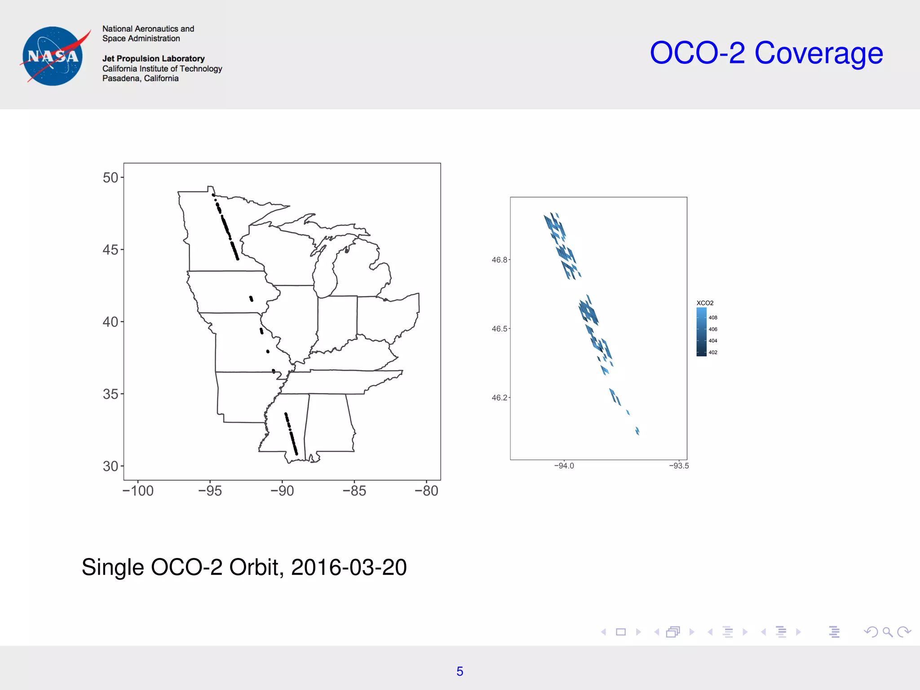Open search with the magnifying glass icon
920x690 pixels.
coord(888,632)
